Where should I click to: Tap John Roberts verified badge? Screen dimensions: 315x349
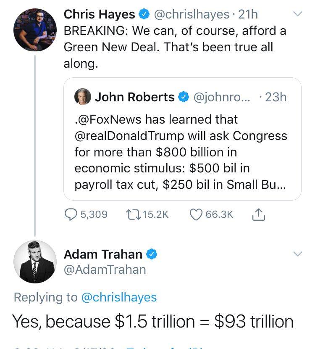point(184,97)
